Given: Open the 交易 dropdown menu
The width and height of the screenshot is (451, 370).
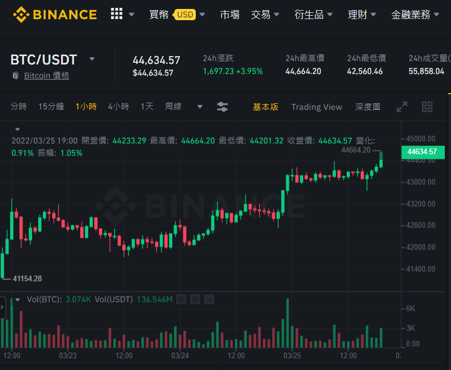Looking at the screenshot, I should coord(265,15).
